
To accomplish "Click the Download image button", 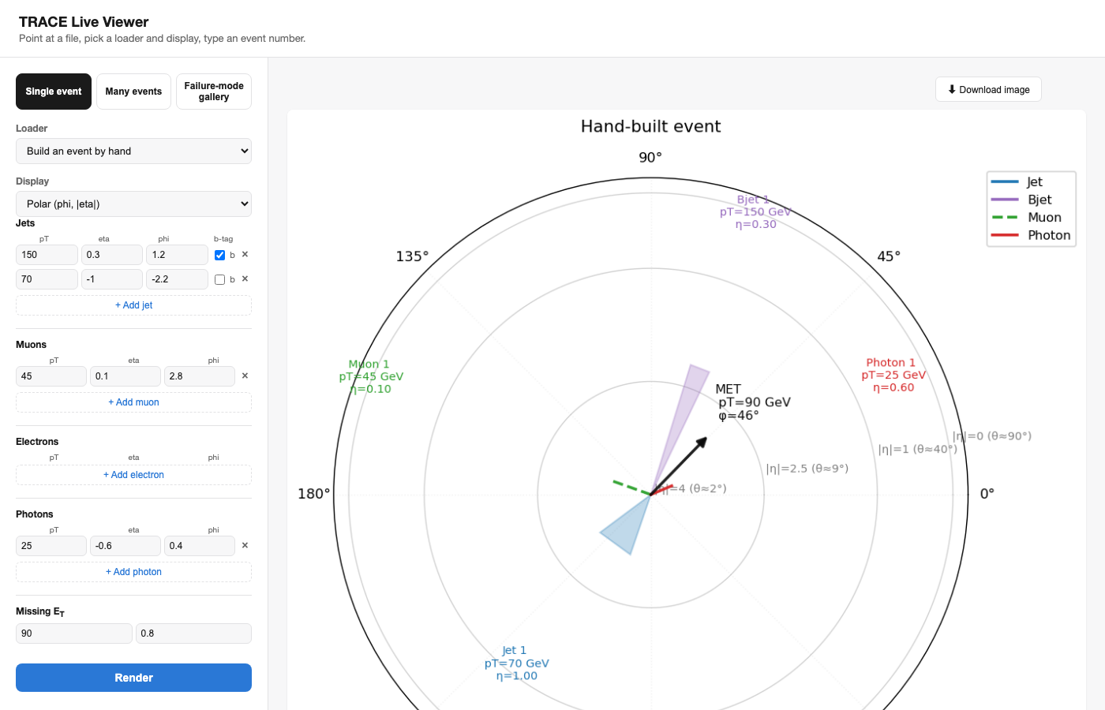I will pos(988,89).
